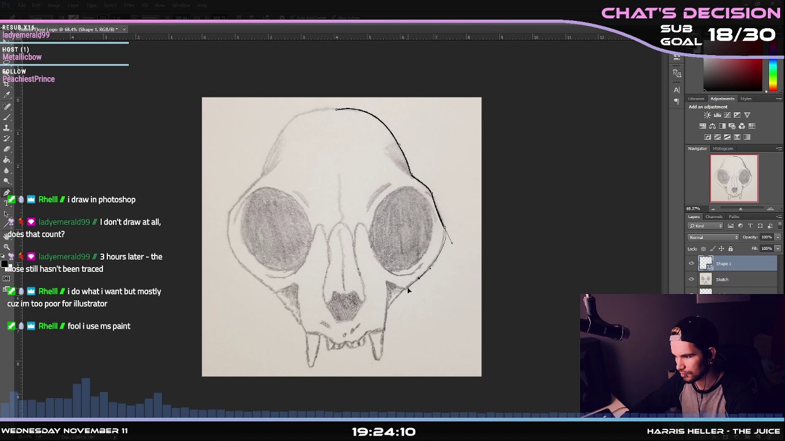Screen dimensions: 785x441
Task: Add a Photo Filter adjustment
Action: [732, 126]
